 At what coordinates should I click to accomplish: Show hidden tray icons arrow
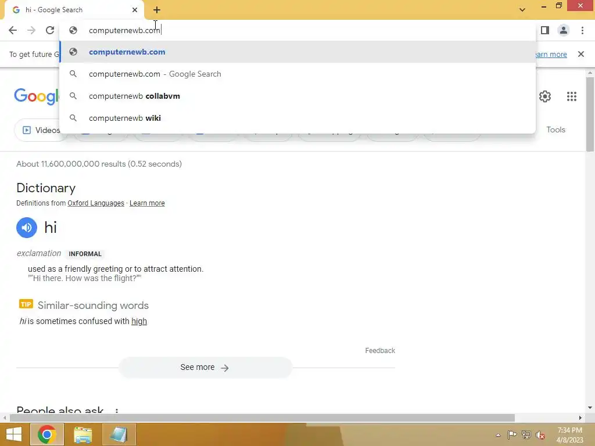[x=498, y=435]
